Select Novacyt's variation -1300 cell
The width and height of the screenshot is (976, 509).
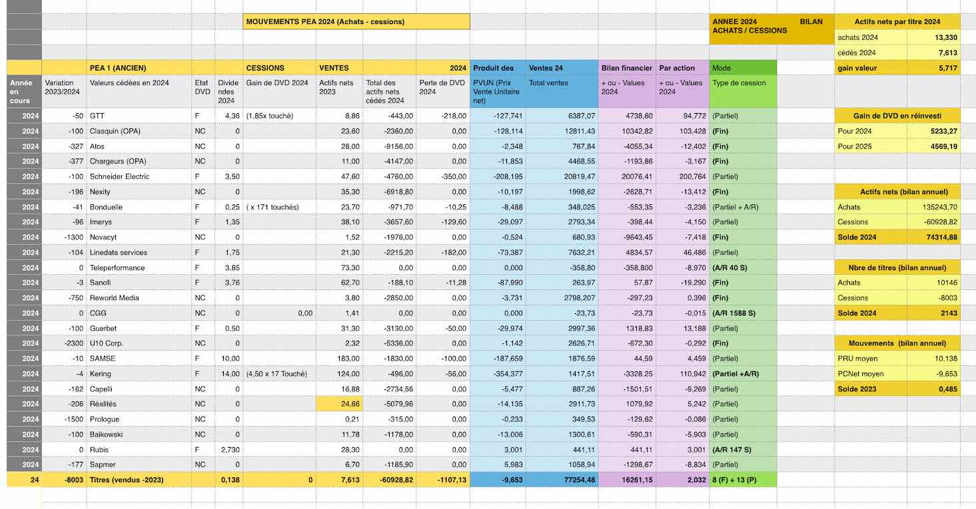click(63, 238)
